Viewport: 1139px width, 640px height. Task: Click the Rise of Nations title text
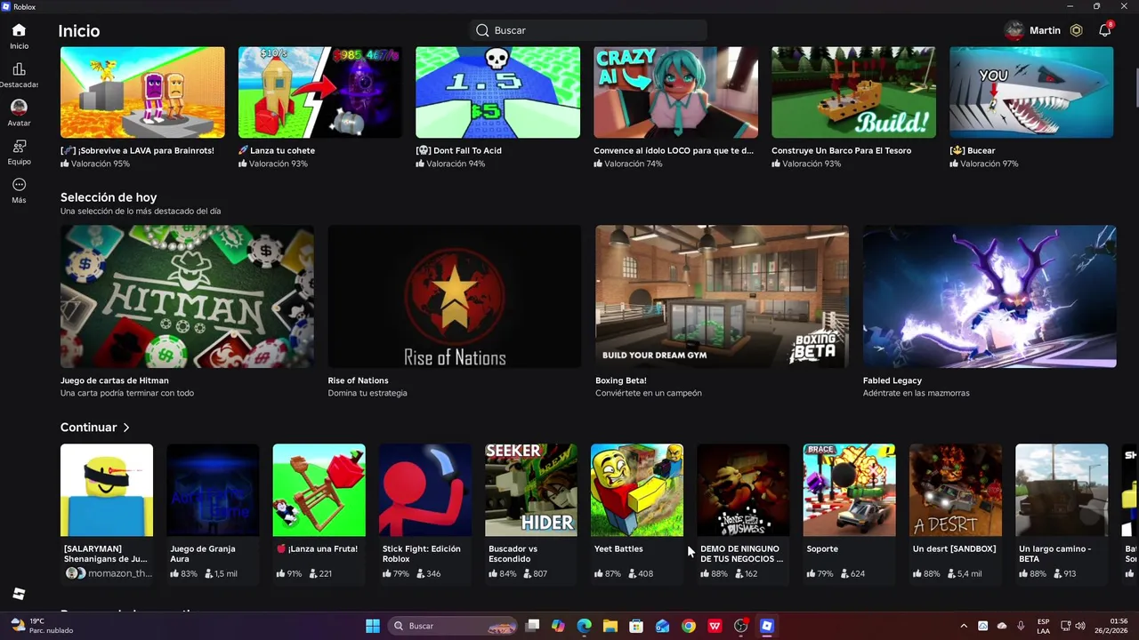click(358, 380)
